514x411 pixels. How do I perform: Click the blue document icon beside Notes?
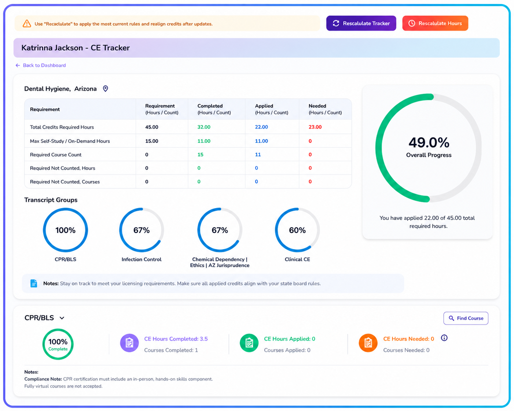click(x=34, y=283)
